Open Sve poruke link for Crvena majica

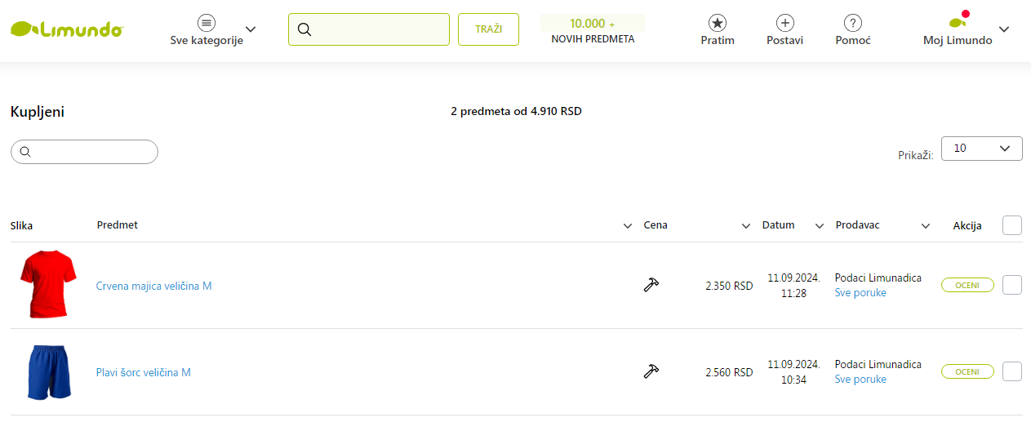[x=860, y=293]
